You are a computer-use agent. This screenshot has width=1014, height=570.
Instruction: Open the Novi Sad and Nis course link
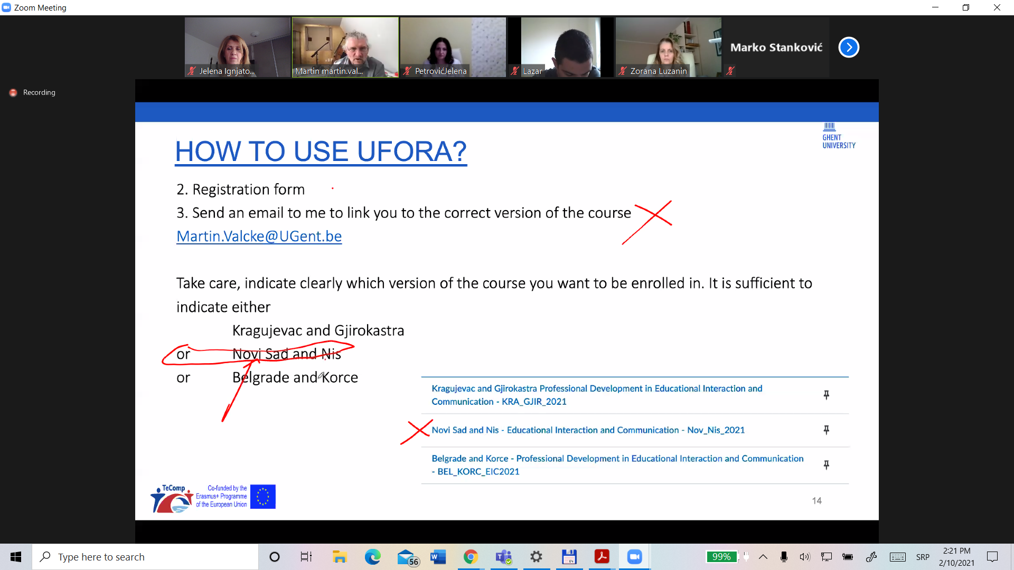pyautogui.click(x=588, y=430)
